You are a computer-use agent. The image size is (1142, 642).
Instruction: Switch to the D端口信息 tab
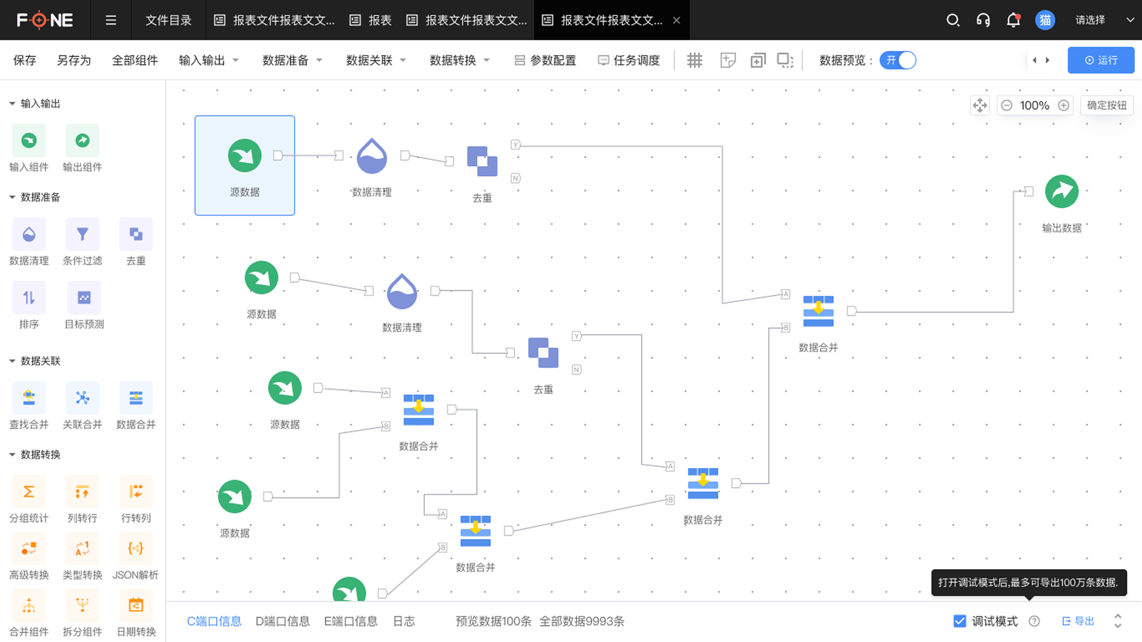coord(283,621)
